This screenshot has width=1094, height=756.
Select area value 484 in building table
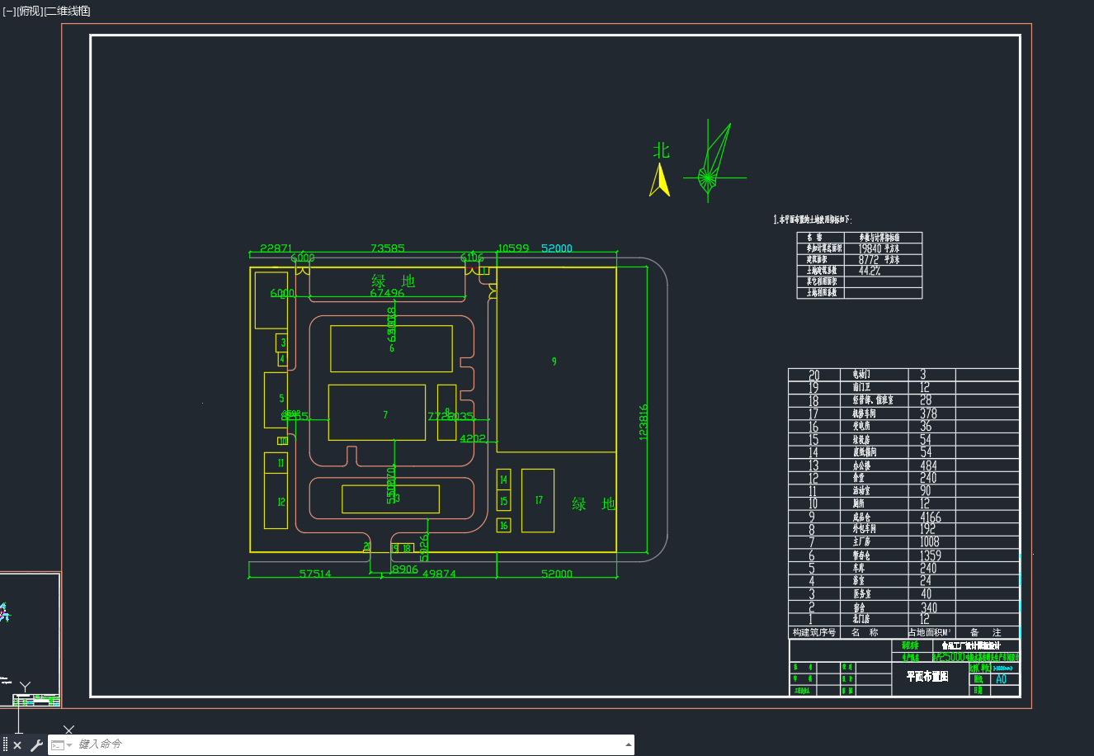pos(928,465)
